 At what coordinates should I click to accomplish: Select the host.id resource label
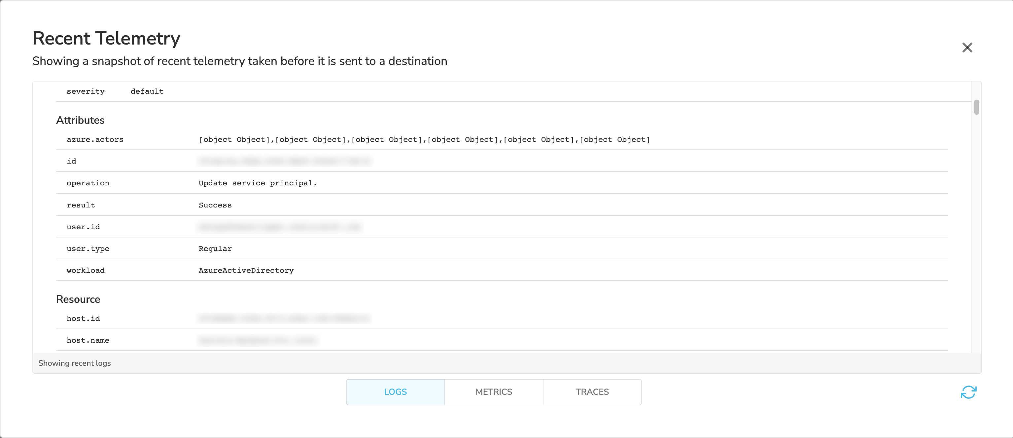click(x=83, y=319)
